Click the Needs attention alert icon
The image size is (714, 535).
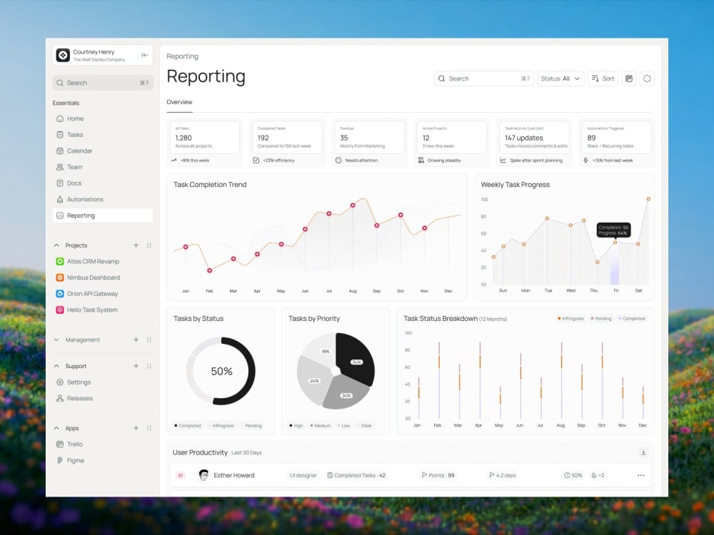click(x=338, y=160)
